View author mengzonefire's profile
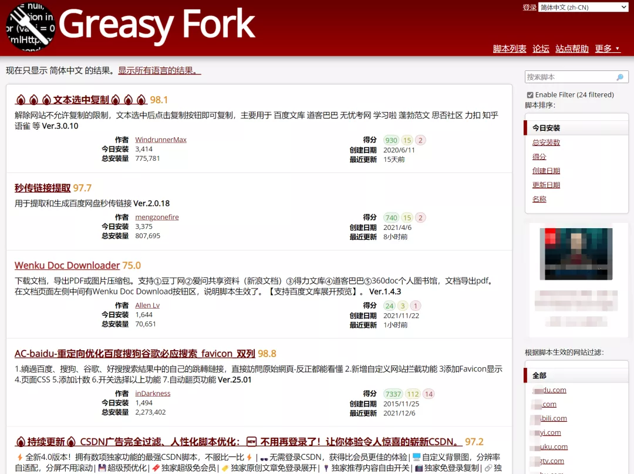Screen dimensions: 634x474 pyautogui.click(x=157, y=217)
